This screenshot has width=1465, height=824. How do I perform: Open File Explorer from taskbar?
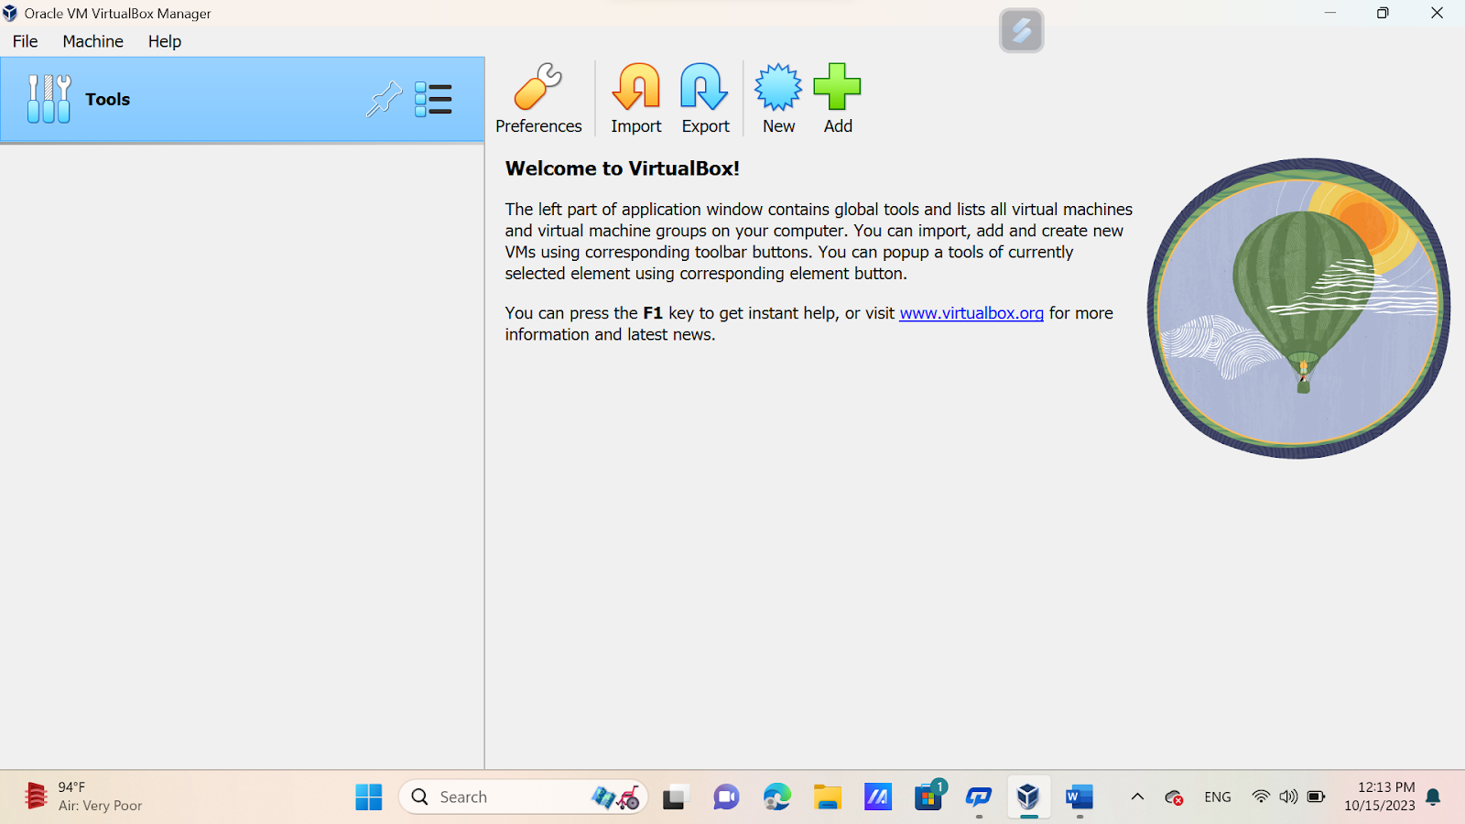tap(828, 797)
